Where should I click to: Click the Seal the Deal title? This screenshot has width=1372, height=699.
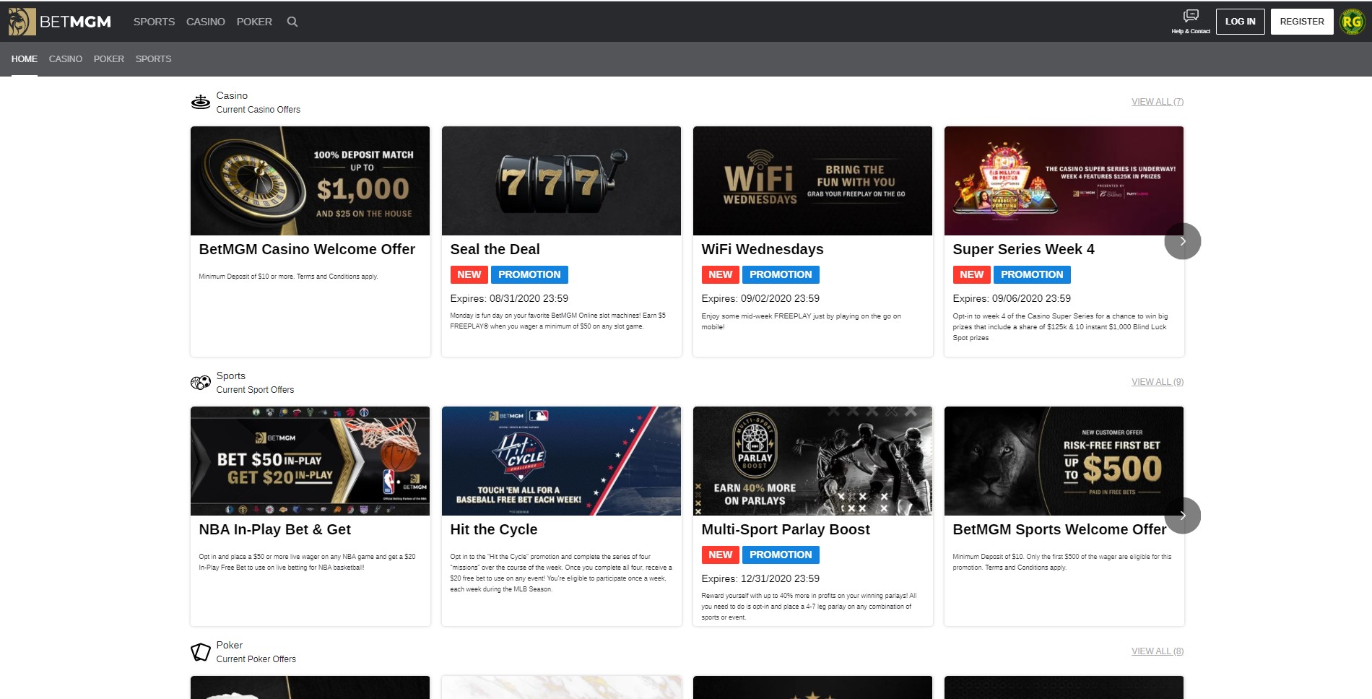pos(495,249)
